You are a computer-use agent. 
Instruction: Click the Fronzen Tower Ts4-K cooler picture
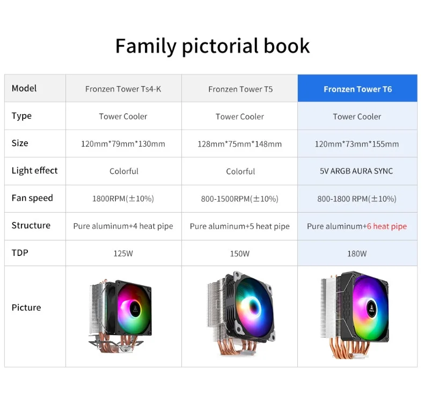[120, 316]
